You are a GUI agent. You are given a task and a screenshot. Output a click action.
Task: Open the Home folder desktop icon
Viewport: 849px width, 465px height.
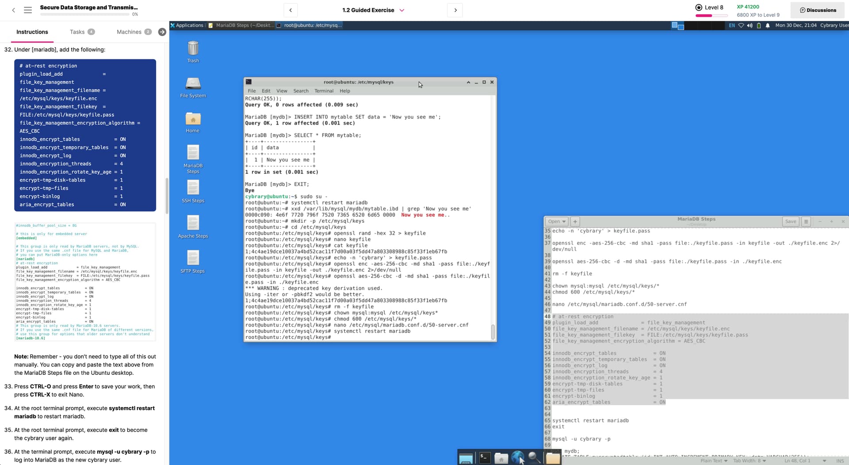193,119
